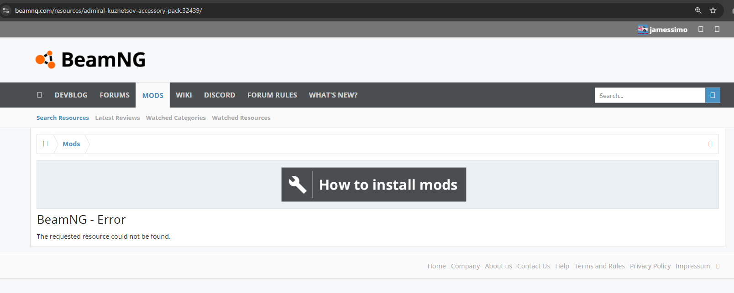Click the home icon left of DEVBLOG
The height and width of the screenshot is (293, 734).
(39, 95)
